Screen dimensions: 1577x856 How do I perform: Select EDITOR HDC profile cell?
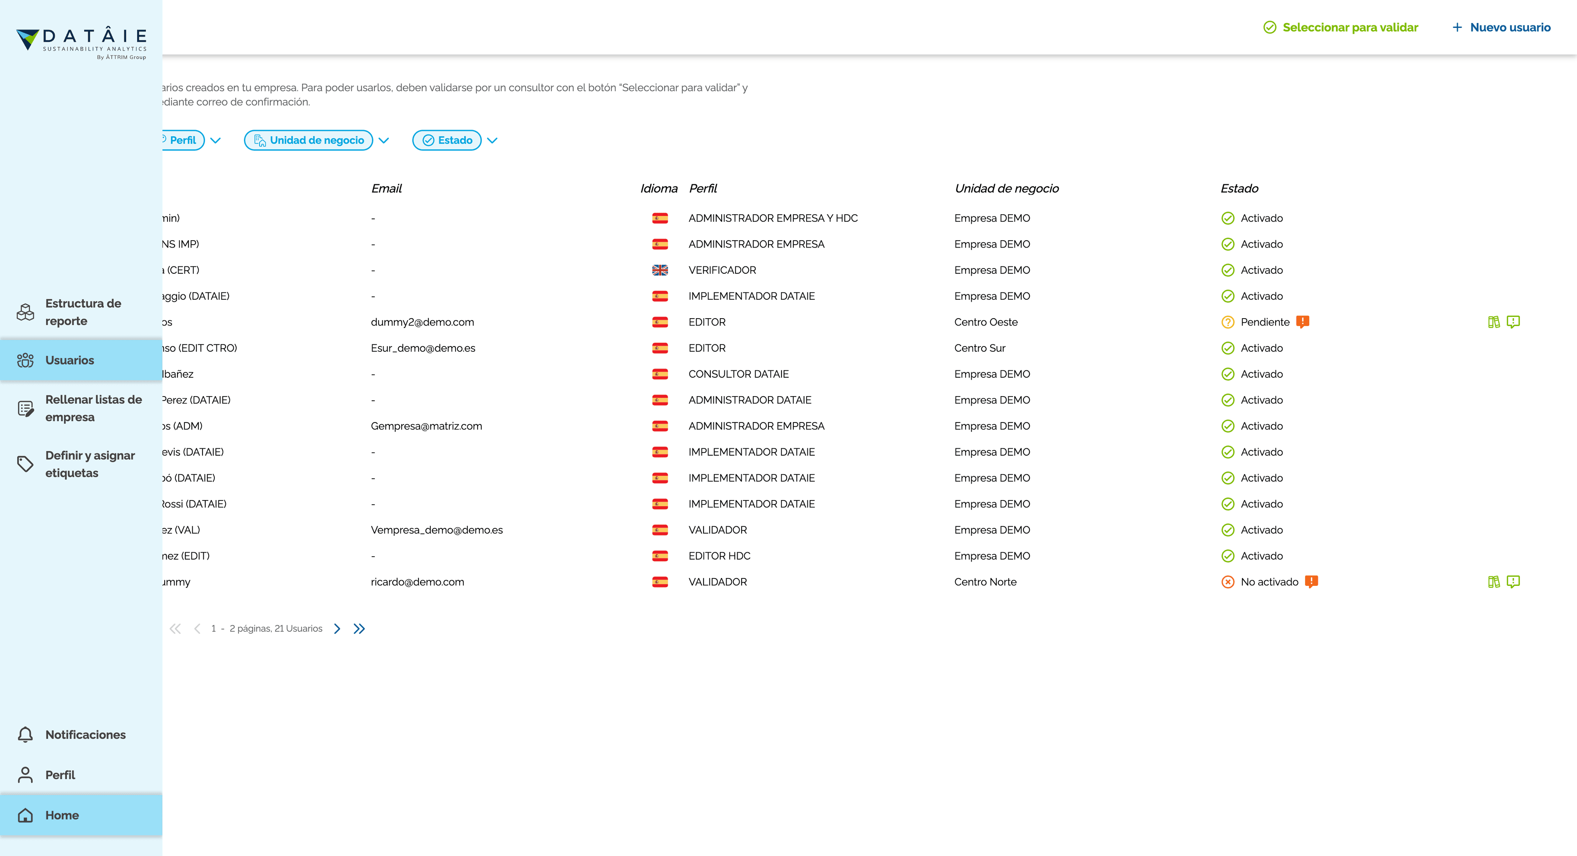coord(720,555)
